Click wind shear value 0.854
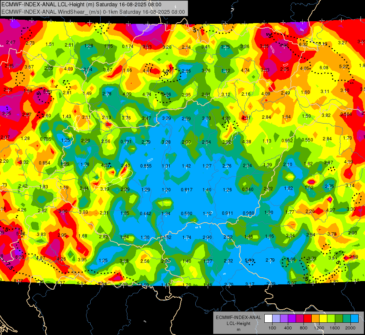The width and height of the screenshot is (365, 335). 44,163
